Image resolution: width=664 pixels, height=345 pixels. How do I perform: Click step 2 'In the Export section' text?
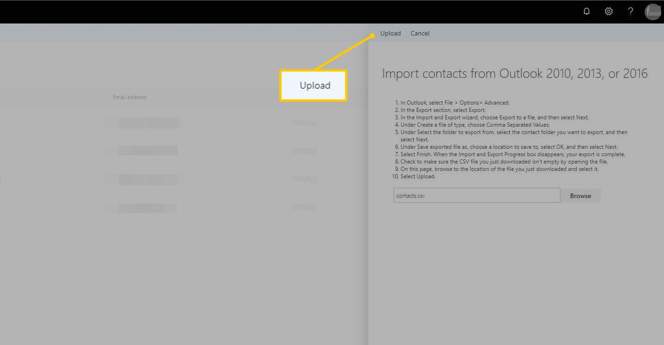pyautogui.click(x=443, y=110)
